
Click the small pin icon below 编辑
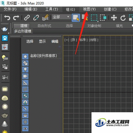coord(60,47)
